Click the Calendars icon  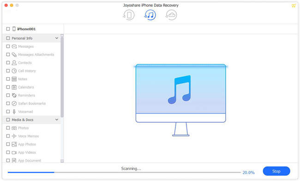click(x=14, y=87)
